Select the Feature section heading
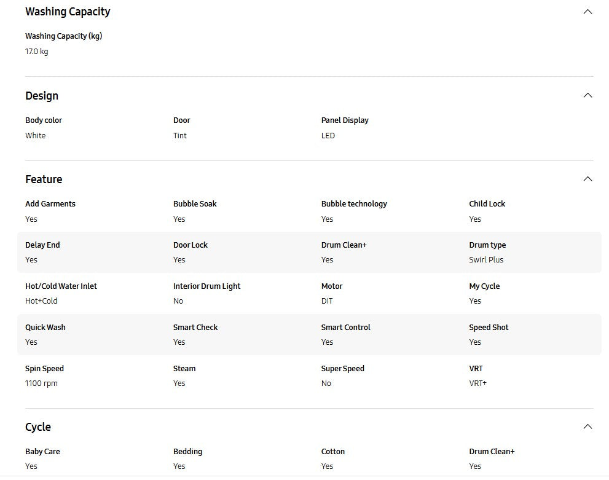609x480 pixels. (44, 179)
